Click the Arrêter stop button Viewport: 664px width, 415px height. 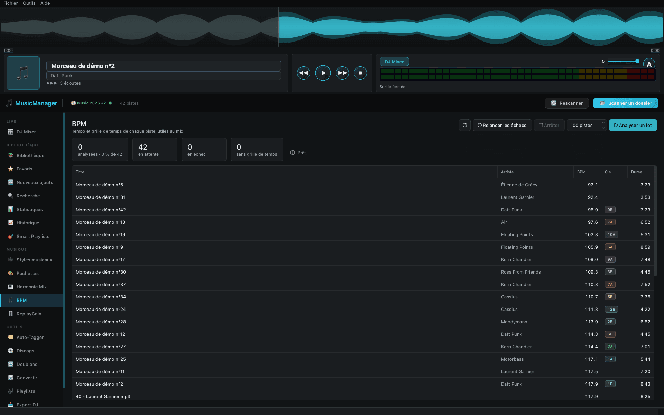tap(549, 125)
